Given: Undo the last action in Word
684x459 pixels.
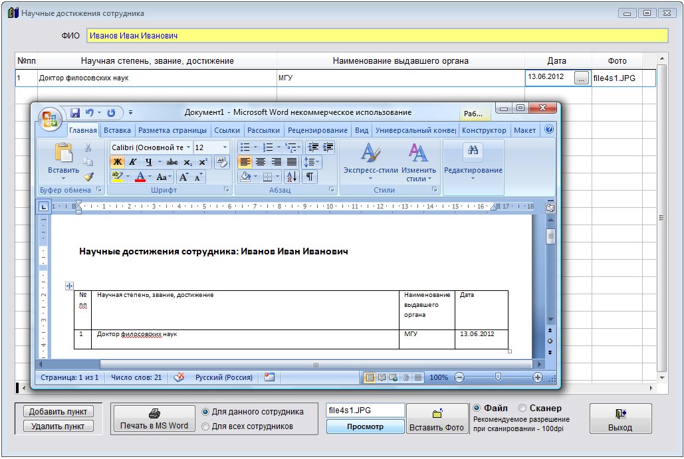Looking at the screenshot, I should 90,113.
